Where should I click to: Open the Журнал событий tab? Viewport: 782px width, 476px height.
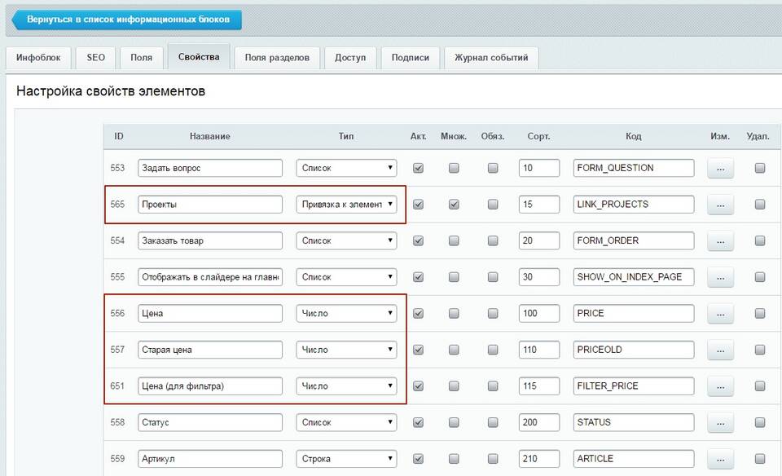click(x=491, y=58)
